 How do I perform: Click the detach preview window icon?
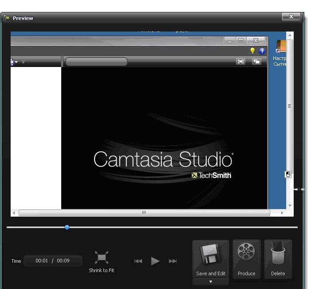[256, 62]
